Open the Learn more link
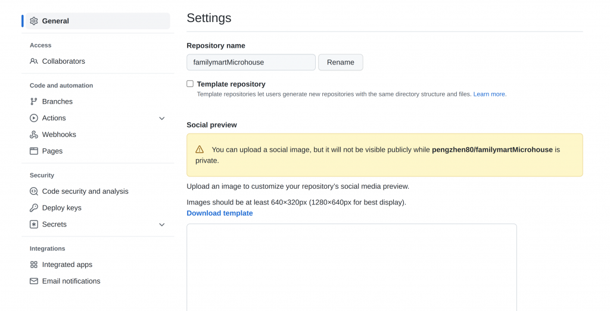The width and height of the screenshot is (610, 311). pos(490,94)
